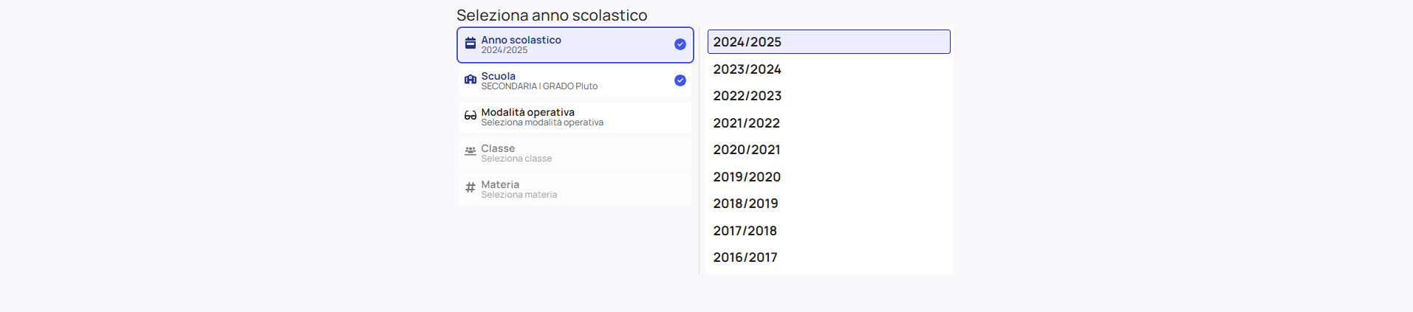This screenshot has height=312, width=1413.
Task: Select 2016/2017 at the list bottom
Action: pyautogui.click(x=829, y=257)
